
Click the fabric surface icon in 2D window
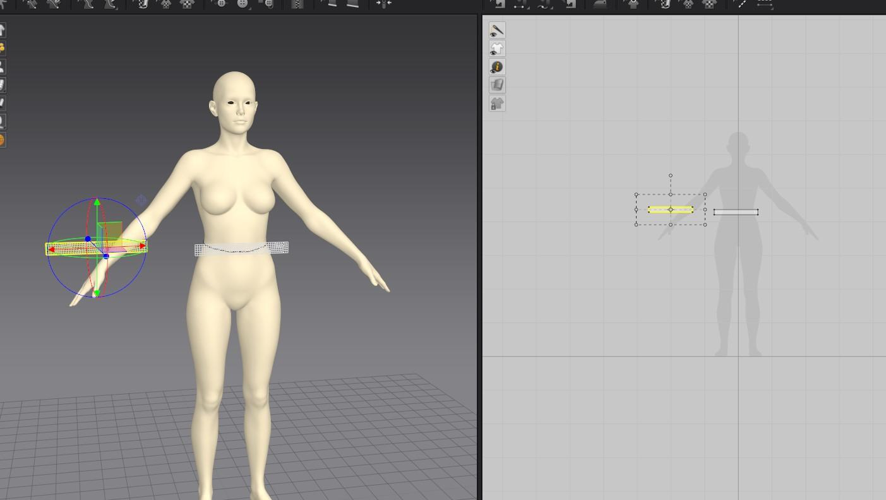tap(497, 85)
